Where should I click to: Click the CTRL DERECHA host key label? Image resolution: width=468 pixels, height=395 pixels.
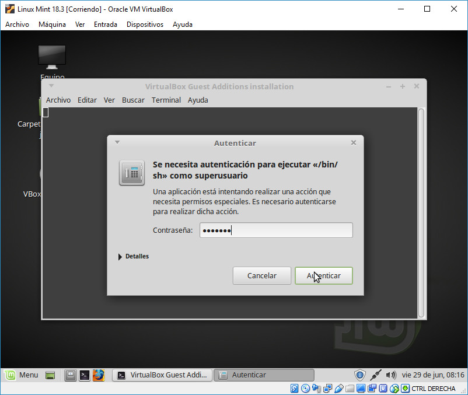coord(434,389)
